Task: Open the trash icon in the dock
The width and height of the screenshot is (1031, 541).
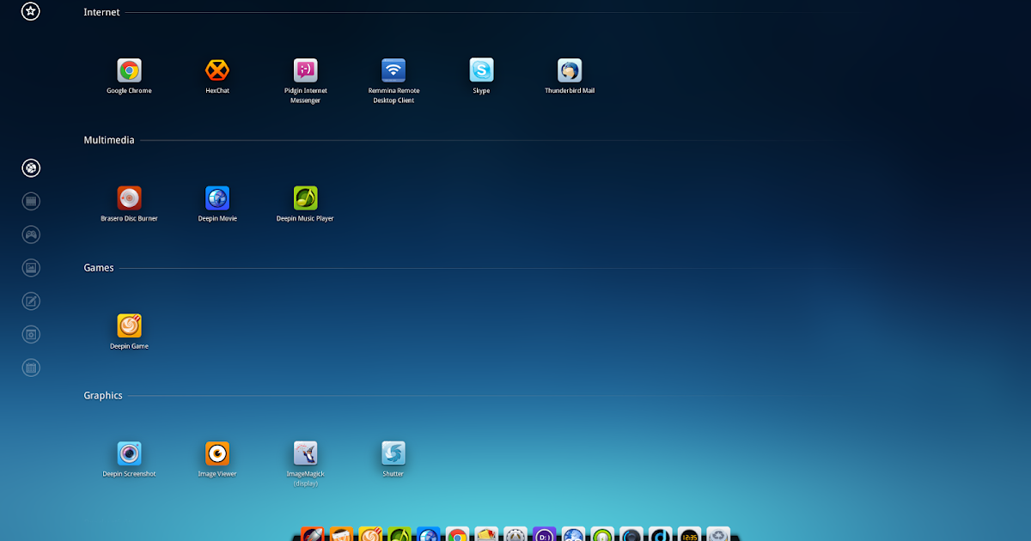Action: point(718,534)
